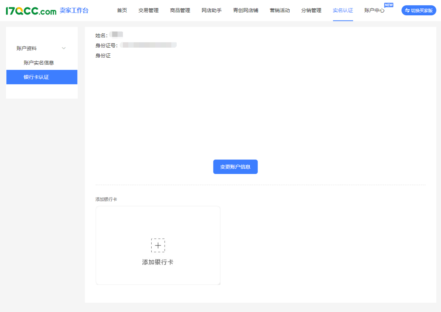Screen dimensions: 441x312
Task: Click the NEW badge above 账户中心
Action: pyautogui.click(x=389, y=5)
